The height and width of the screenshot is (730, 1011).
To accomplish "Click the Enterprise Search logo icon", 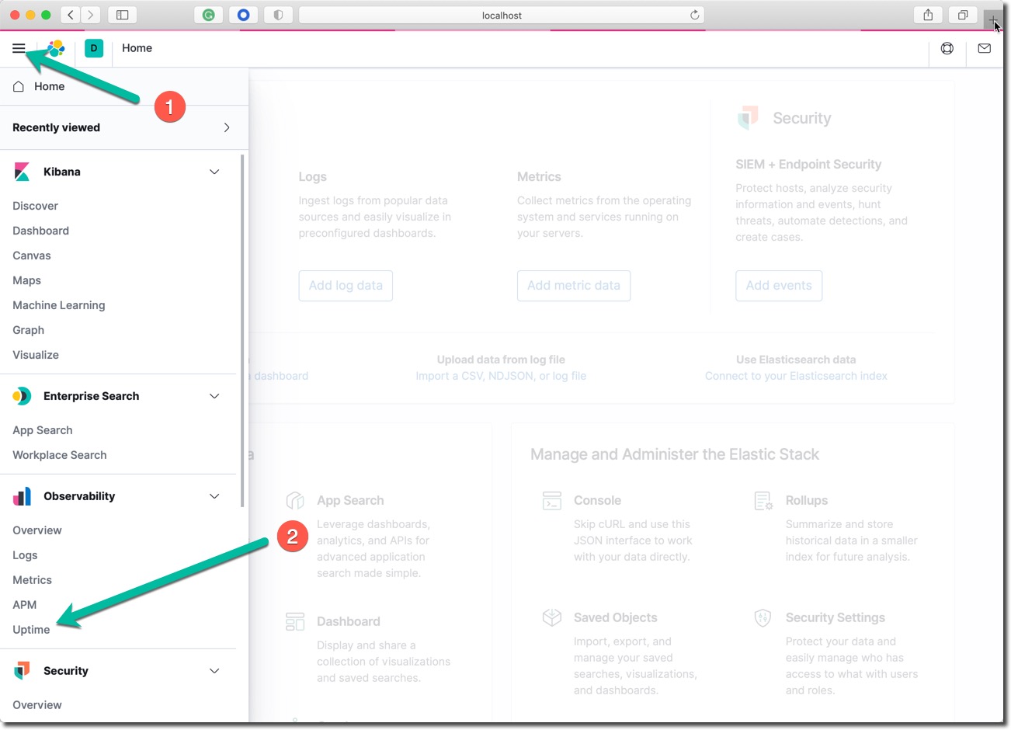I will tap(22, 396).
